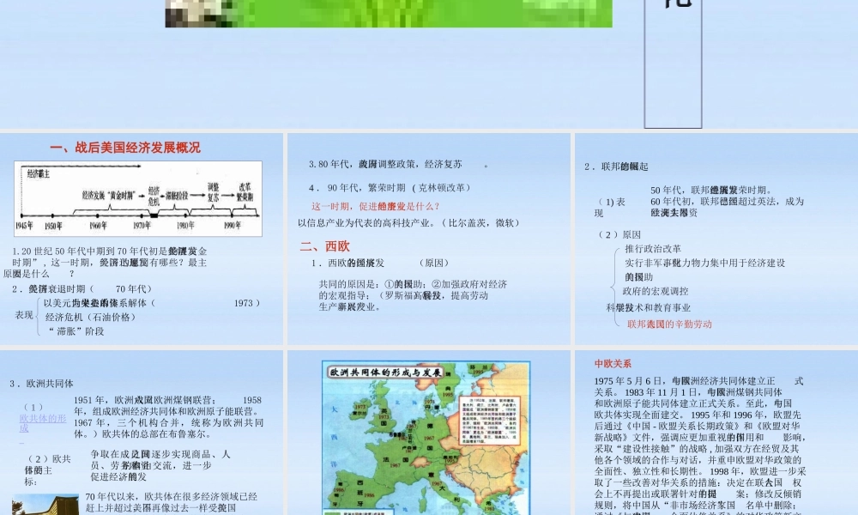Viewport: 858px width, 515px height.
Task: Click the US economy timeline diagram
Action: point(138,198)
